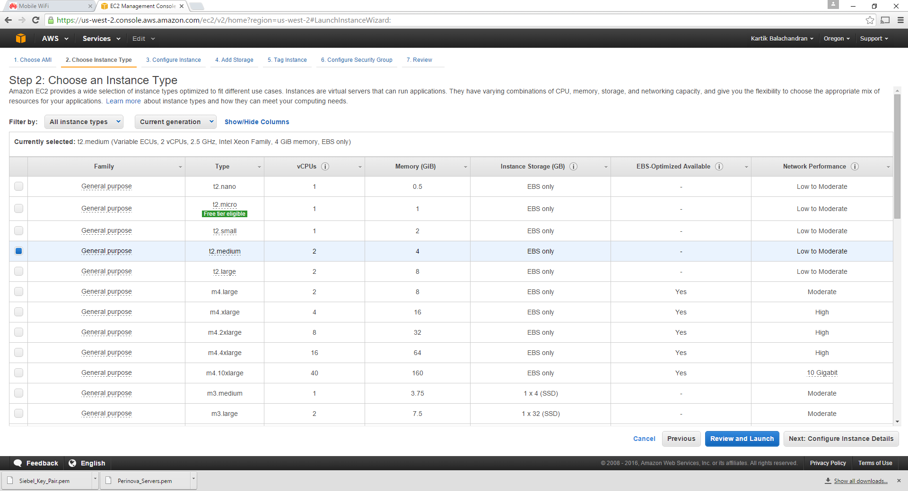Expand the AWS menu dropdown
This screenshot has height=491, width=908.
click(x=55, y=39)
